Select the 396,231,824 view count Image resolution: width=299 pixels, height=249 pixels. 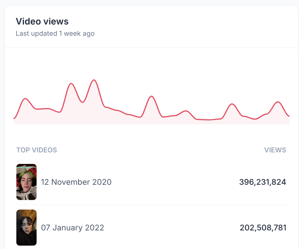(x=263, y=182)
